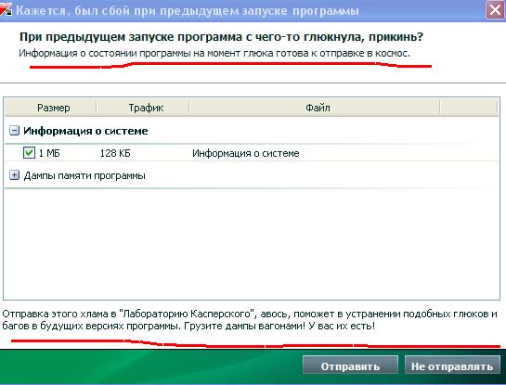Screen dimensions: 506x385
Task: Click the window title "Кажется, был сбой..."
Action: (x=188, y=10)
